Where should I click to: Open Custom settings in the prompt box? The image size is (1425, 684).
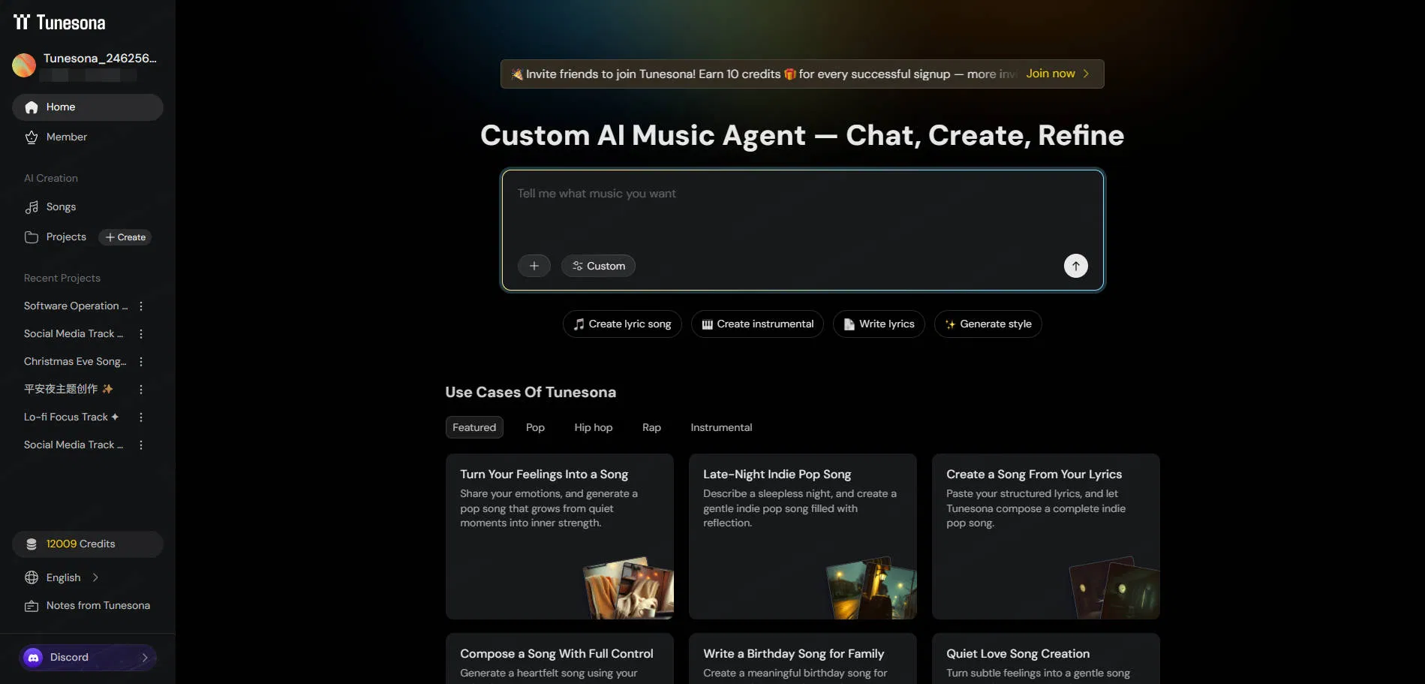pos(597,265)
